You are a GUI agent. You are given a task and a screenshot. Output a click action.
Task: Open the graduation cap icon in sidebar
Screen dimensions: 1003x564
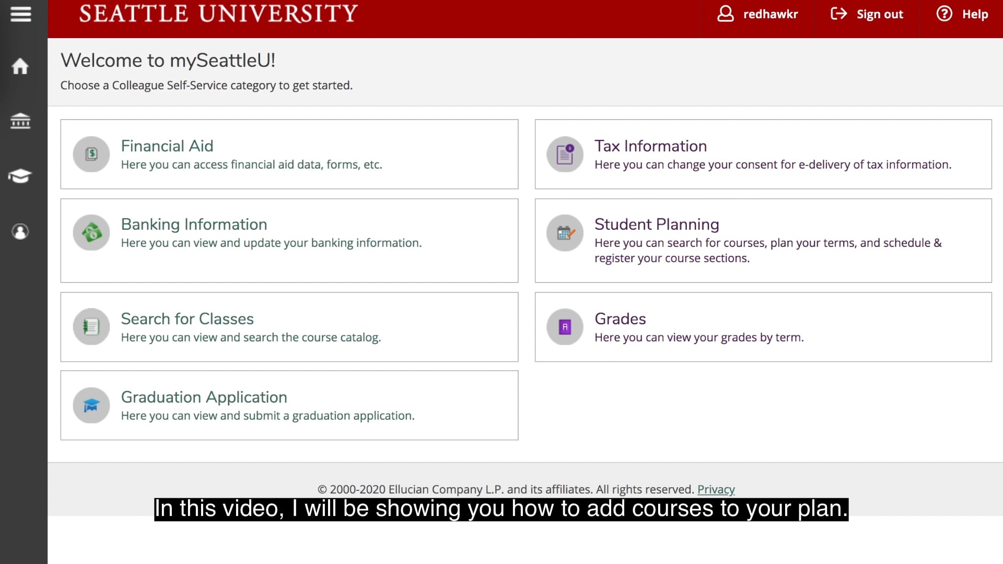pyautogui.click(x=20, y=176)
